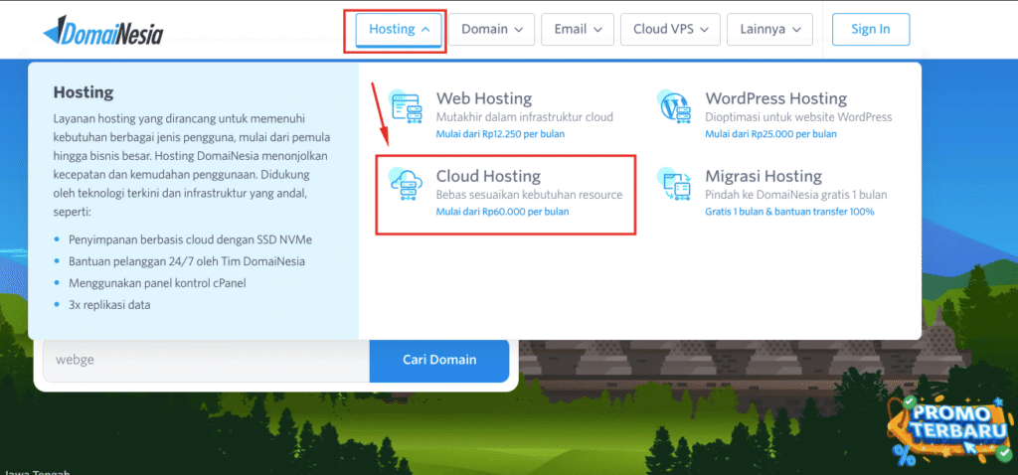Click the Web Hosting server icon
The height and width of the screenshot is (475, 1018).
[406, 107]
